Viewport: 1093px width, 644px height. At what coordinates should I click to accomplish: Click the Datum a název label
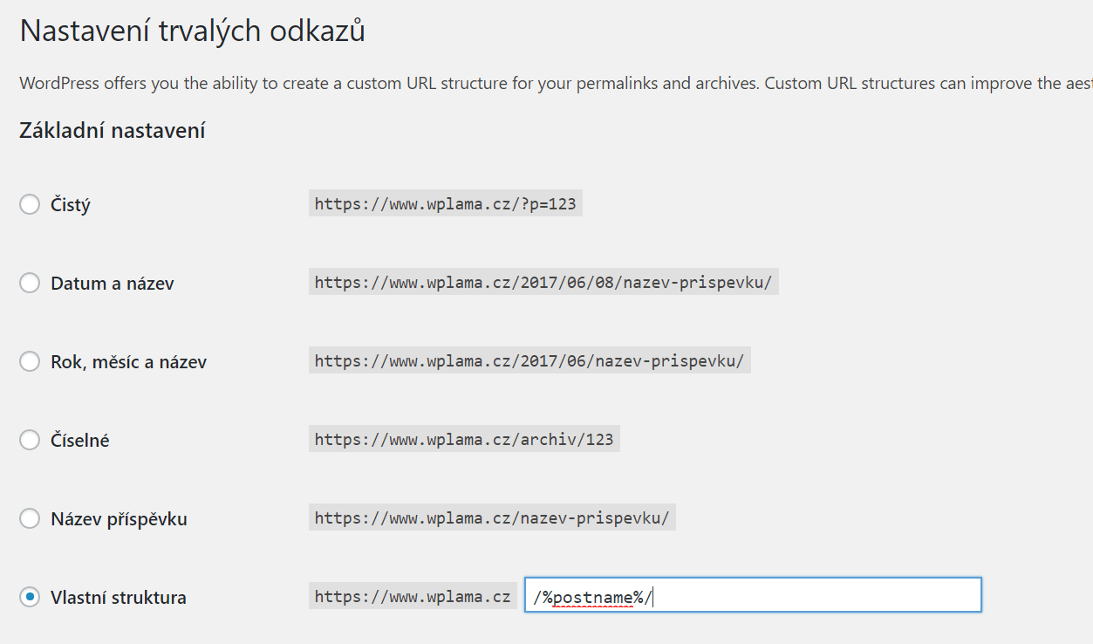point(113,284)
